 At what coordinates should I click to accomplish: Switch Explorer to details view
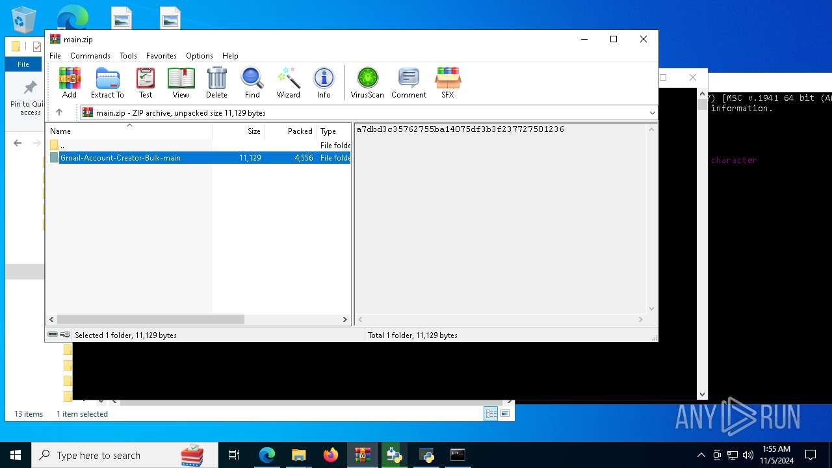(x=491, y=413)
